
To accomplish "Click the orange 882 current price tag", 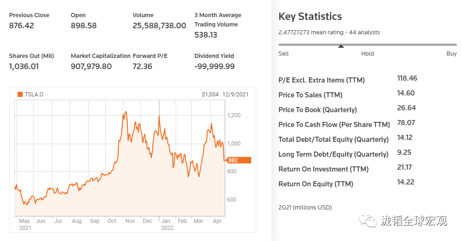I will 238,160.
